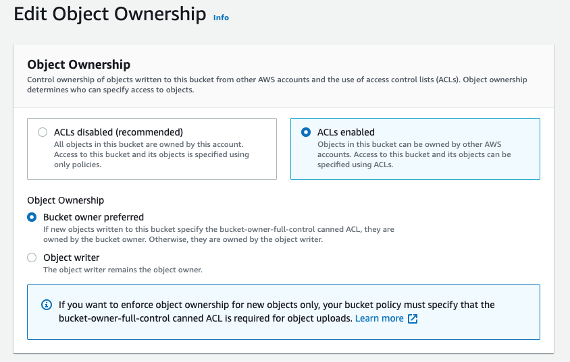Open the Info link beside the page title
Viewport: 570px width, 362px height.
click(221, 18)
